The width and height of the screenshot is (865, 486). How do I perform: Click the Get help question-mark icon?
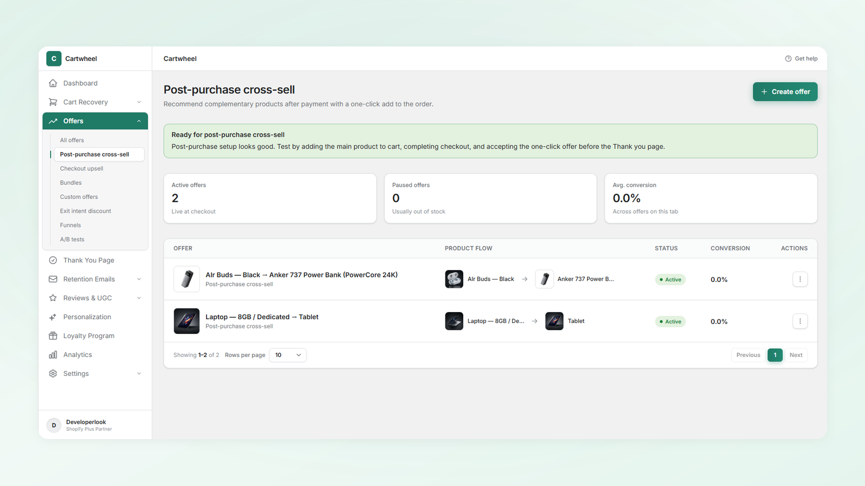click(x=788, y=58)
